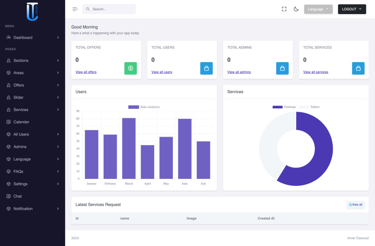Image resolution: width=375 pixels, height=246 pixels.
Task: Click View all button in Latest Services Request
Action: tap(355, 205)
